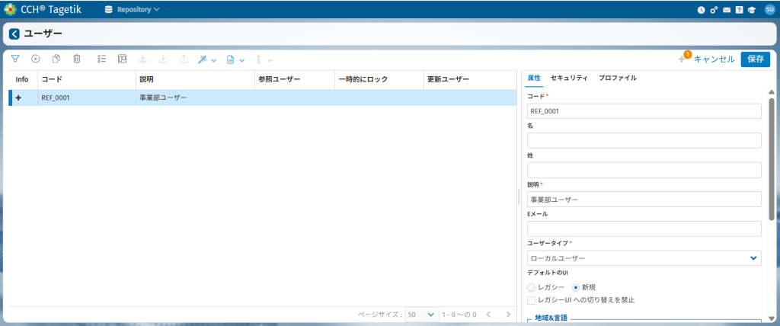Open the graduation cap training icon

click(x=751, y=10)
